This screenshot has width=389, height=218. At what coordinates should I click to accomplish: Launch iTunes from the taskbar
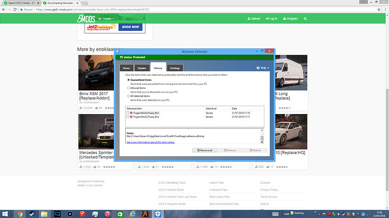coord(108,214)
